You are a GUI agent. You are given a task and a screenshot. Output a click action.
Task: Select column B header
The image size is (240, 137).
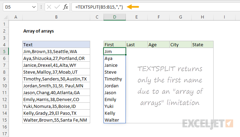coord(56,17)
